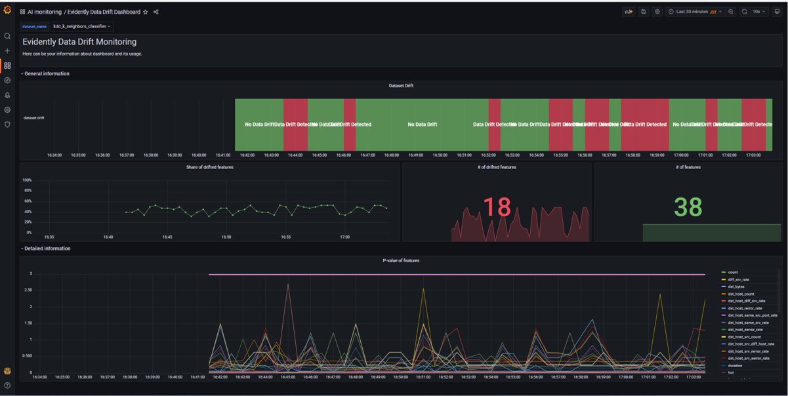
Task: Zoom out the time range
Action: coord(731,12)
